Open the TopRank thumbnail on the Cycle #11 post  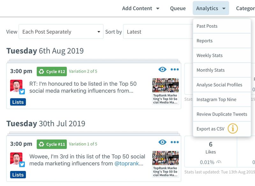(x=165, y=164)
